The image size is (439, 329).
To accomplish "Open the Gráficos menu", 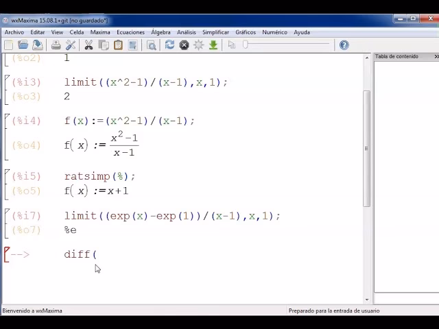I will pos(246,32).
